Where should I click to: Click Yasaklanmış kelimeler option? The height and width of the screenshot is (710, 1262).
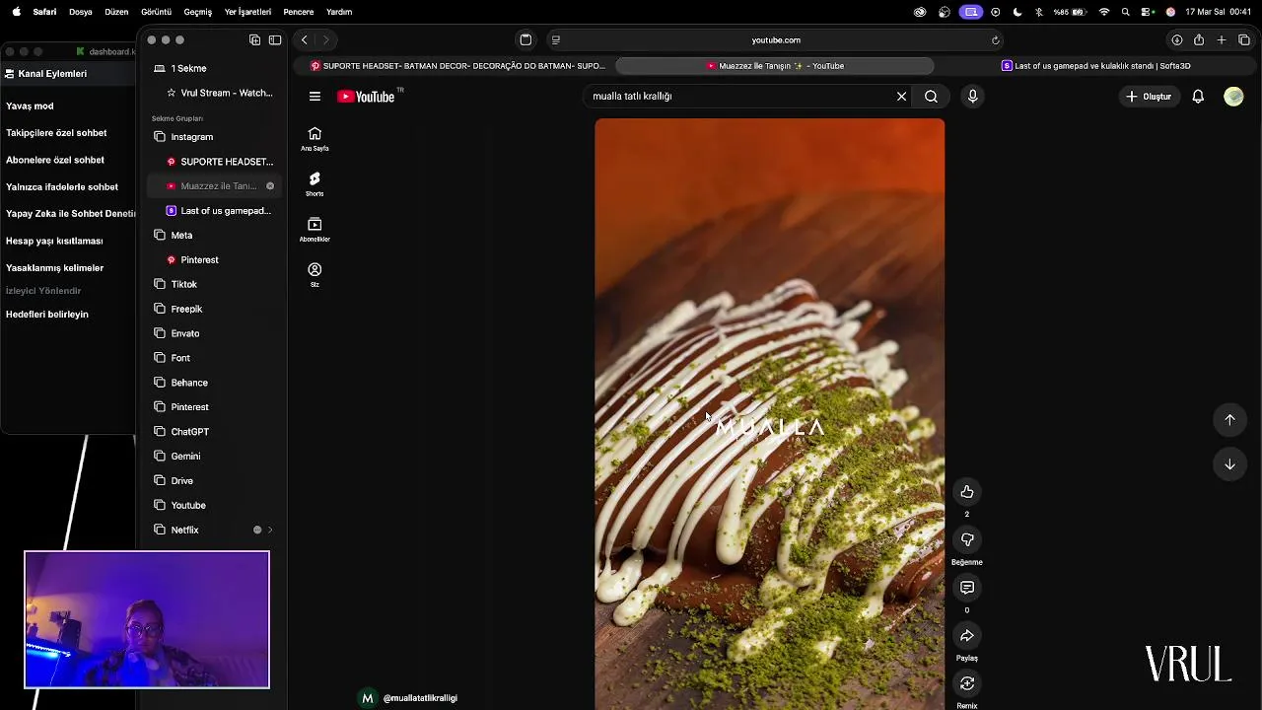coord(55,268)
